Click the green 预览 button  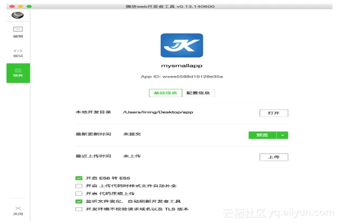point(262,135)
